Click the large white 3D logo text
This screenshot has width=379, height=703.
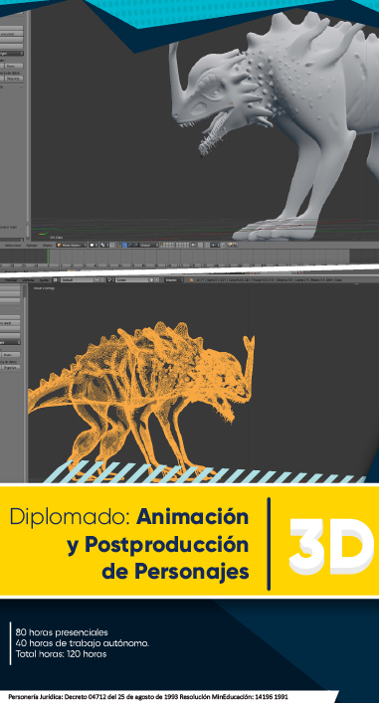331,547
